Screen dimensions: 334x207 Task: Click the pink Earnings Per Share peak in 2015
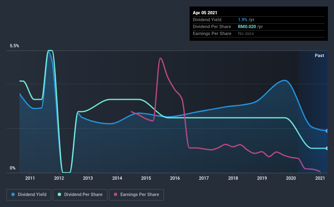[160, 58]
